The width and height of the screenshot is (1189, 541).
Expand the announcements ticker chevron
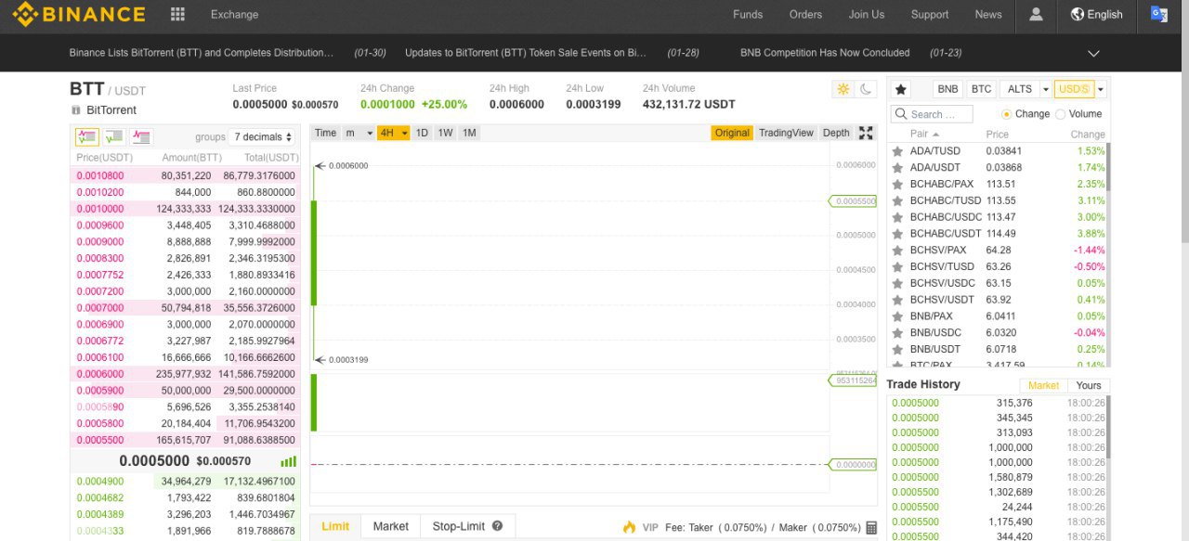pyautogui.click(x=1093, y=53)
